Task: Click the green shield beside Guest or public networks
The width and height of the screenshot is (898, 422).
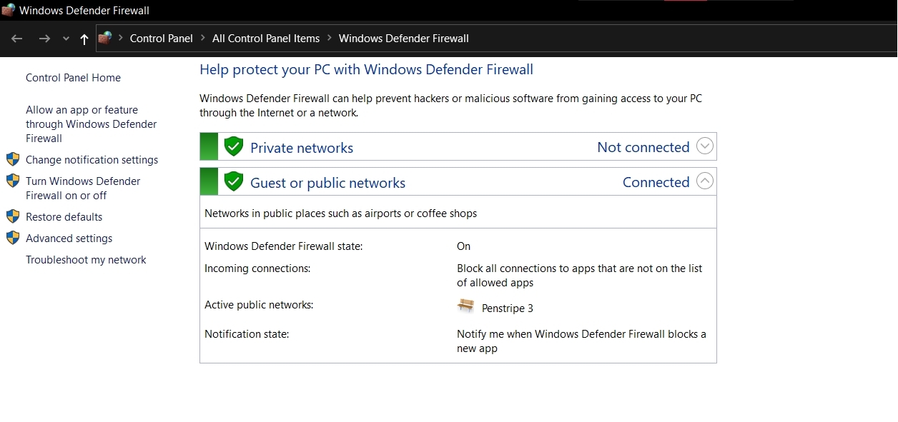Action: tap(234, 182)
